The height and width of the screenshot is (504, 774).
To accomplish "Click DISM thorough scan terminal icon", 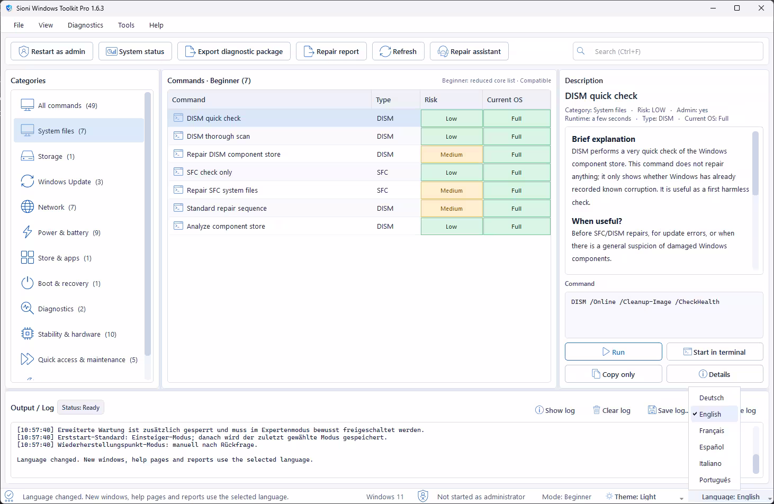I will pyautogui.click(x=178, y=136).
